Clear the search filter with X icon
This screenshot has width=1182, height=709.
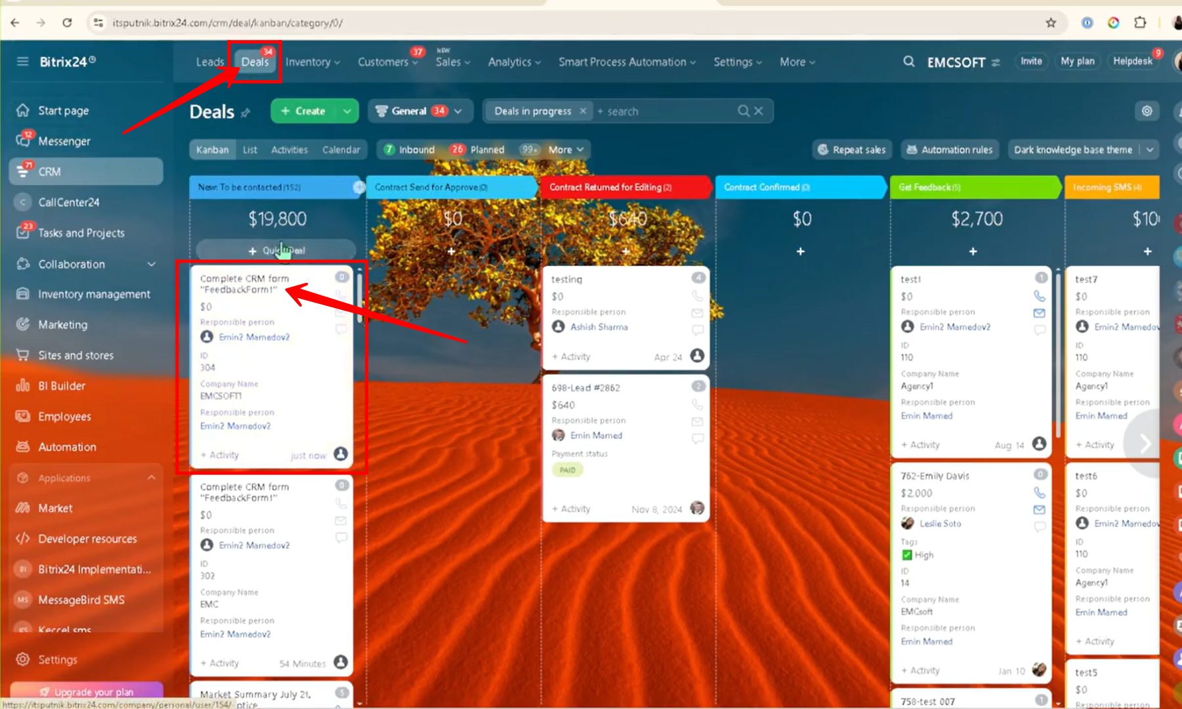[758, 111]
